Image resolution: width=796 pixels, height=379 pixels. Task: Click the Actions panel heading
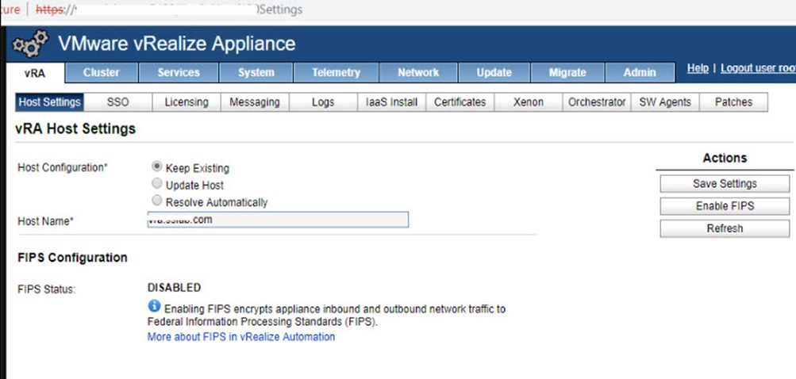(x=725, y=159)
